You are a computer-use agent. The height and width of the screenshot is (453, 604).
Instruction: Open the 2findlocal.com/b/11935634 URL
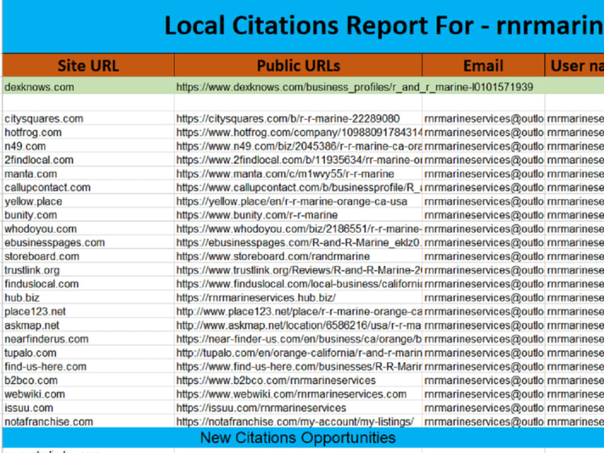pos(298,160)
